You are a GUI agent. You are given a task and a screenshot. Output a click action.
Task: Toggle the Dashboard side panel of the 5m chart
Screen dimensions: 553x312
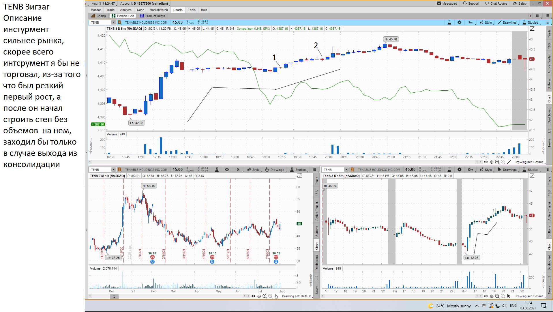tap(549, 115)
